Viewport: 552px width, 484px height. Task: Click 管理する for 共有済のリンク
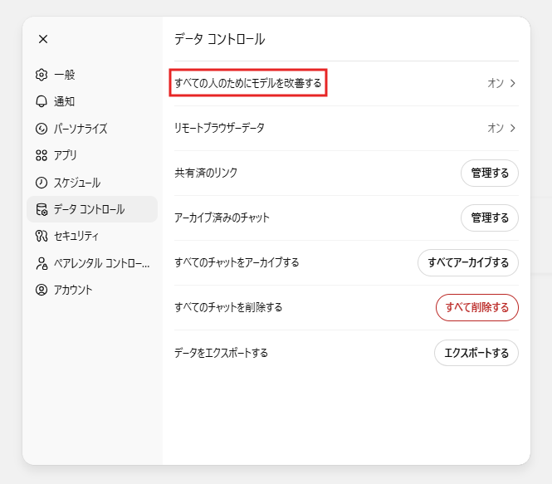pos(490,173)
